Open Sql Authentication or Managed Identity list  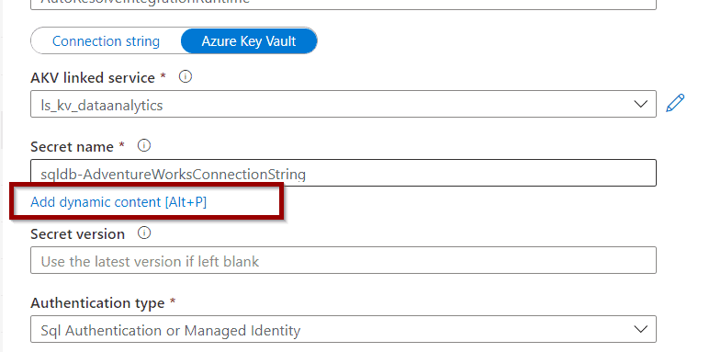click(x=343, y=329)
